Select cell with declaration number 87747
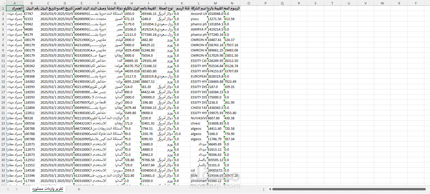430x194 pixels. click(x=32, y=14)
